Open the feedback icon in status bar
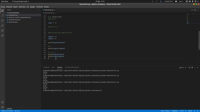Image resolution: width=200 pixels, height=112 pixels. [195, 111]
